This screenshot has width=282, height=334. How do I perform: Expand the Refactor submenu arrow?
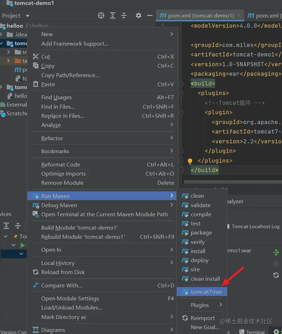point(172,138)
